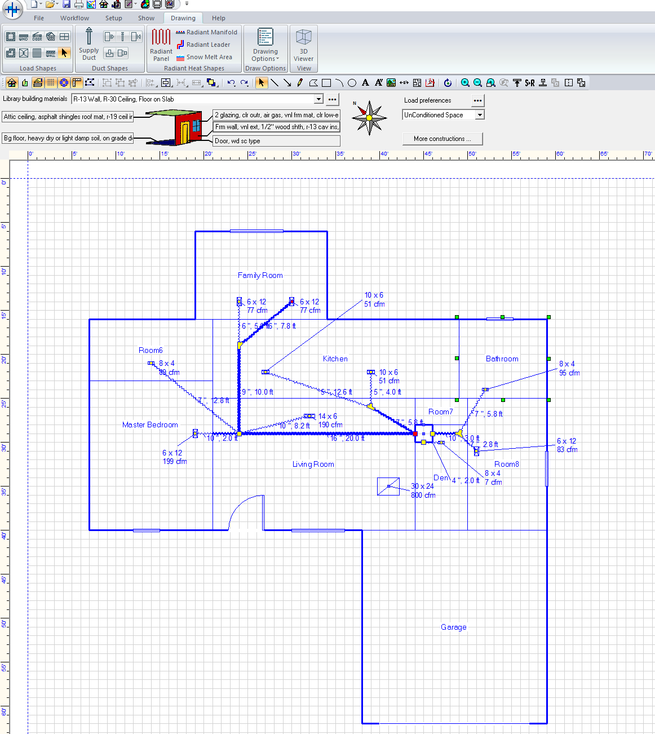
Task: Select the Room load shape tool
Action: coord(10,37)
